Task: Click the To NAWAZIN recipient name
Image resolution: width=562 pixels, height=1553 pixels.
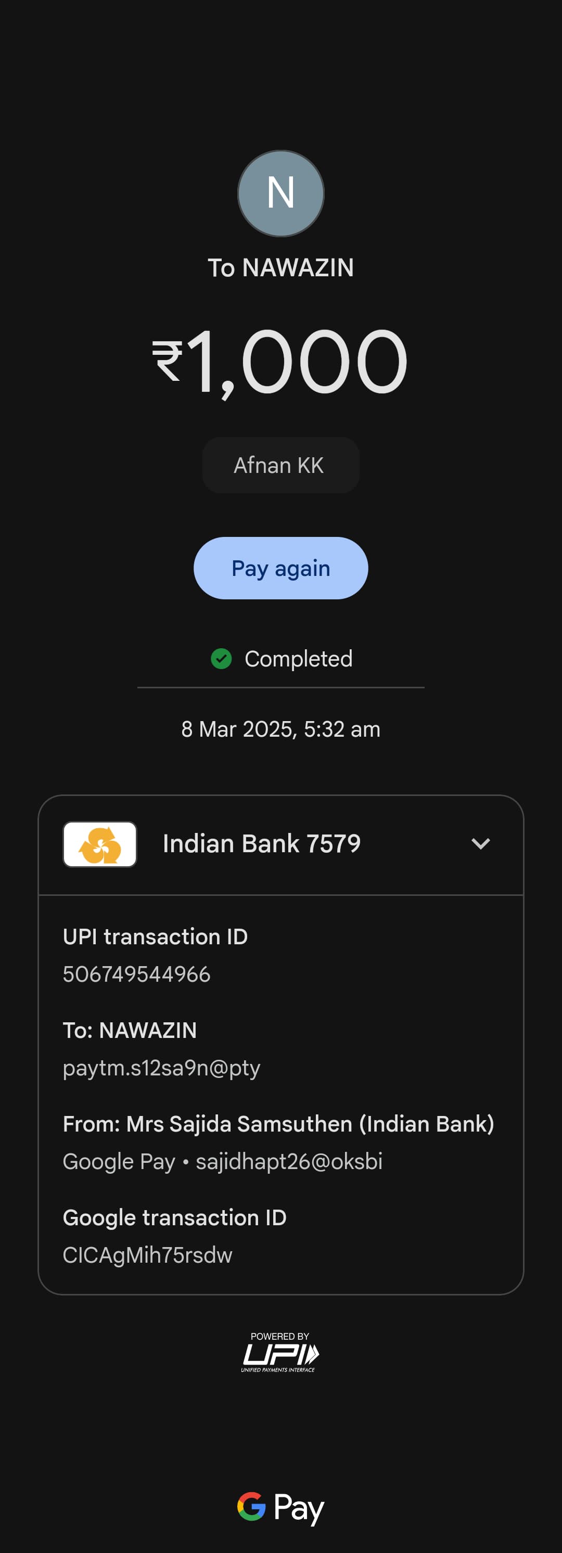Action: click(x=280, y=267)
